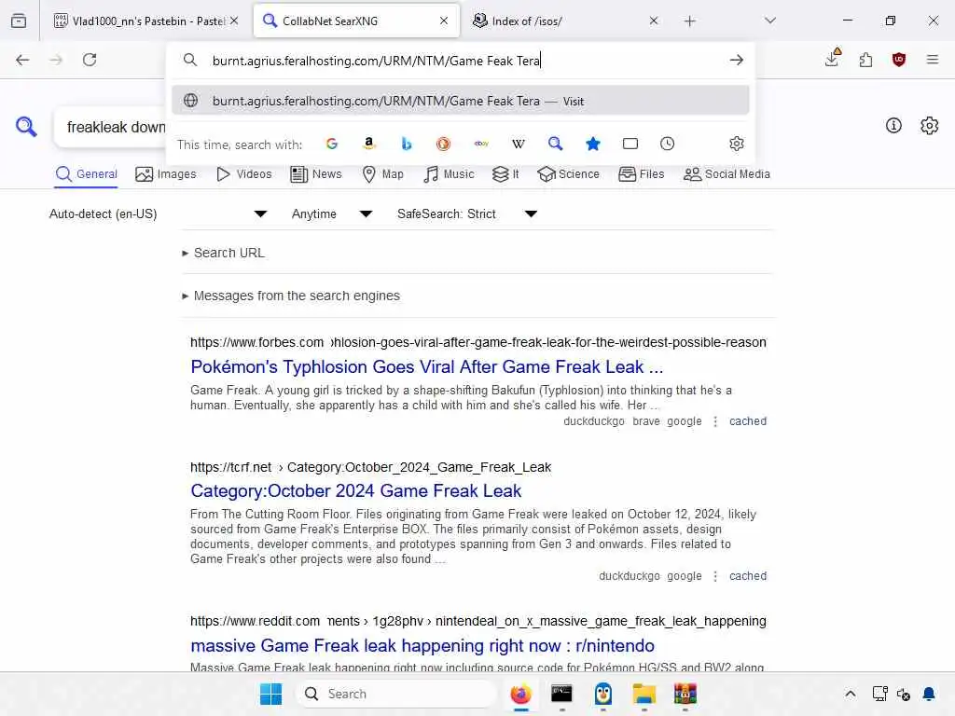Select the Videos search category
This screenshot has width=955, height=716.
coord(243,174)
